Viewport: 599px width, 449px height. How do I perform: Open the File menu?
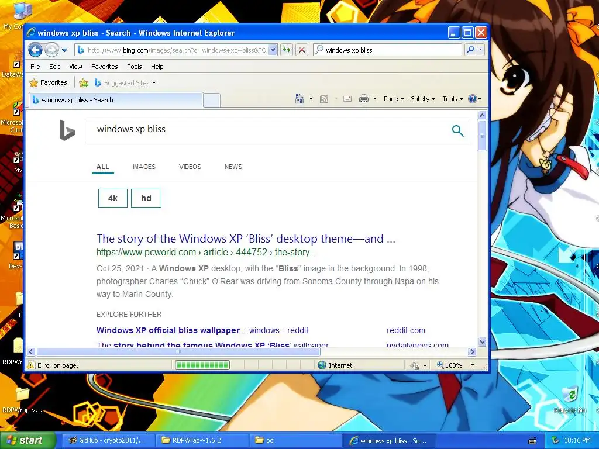35,67
